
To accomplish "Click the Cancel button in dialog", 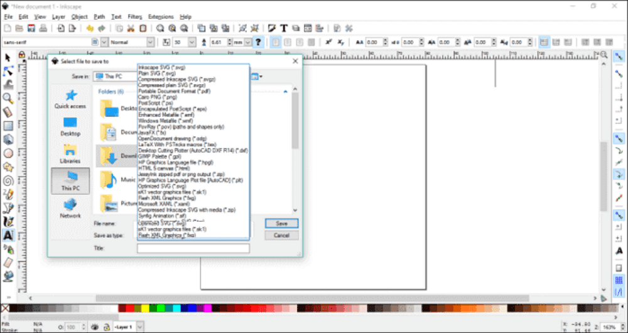I will [281, 235].
